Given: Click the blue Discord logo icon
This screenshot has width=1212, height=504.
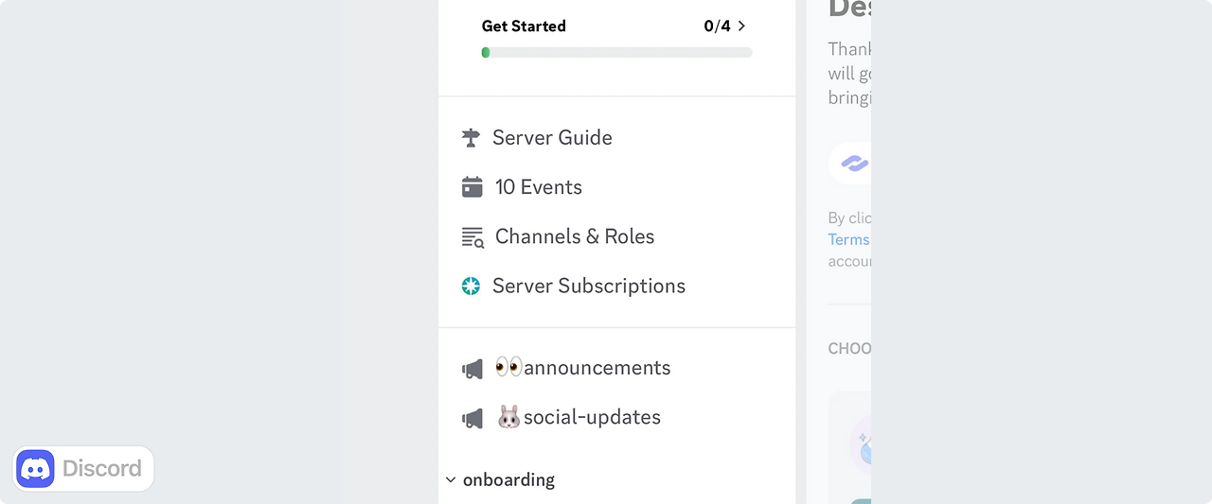Looking at the screenshot, I should (x=36, y=469).
